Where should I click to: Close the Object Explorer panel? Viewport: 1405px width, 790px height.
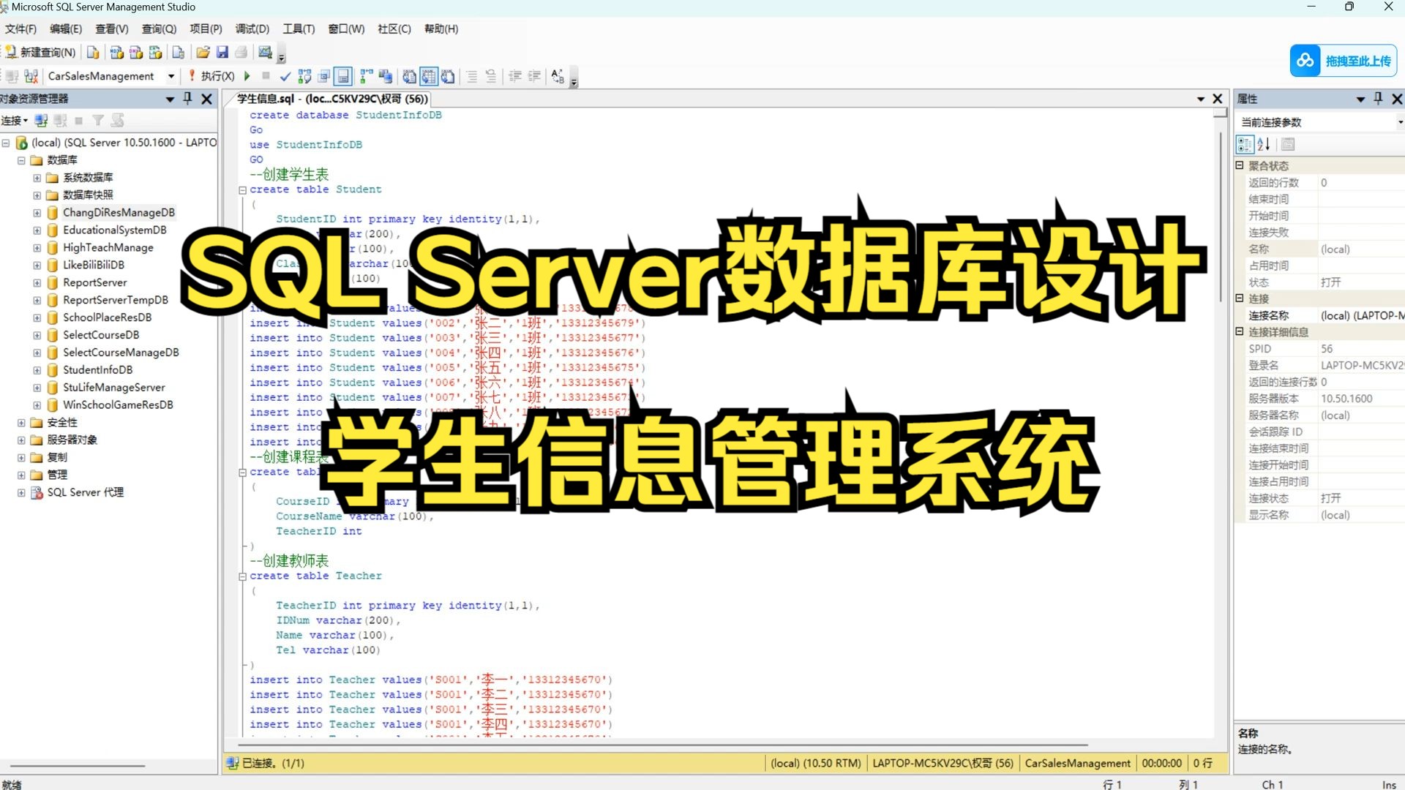coord(206,99)
